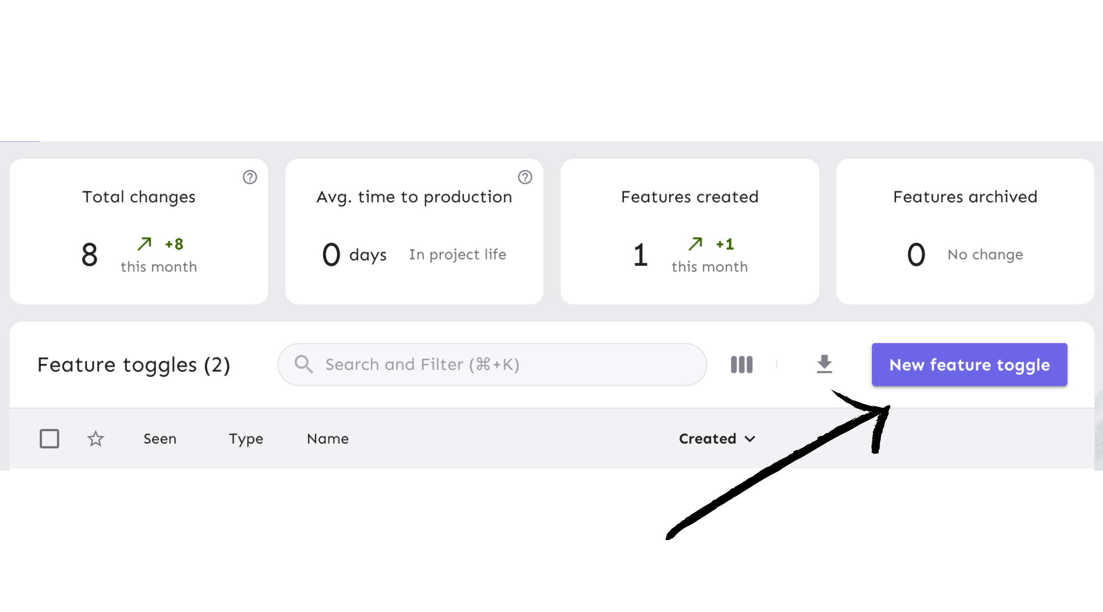Toggle the star favorite column
This screenshot has height=612, width=1103.
click(96, 438)
